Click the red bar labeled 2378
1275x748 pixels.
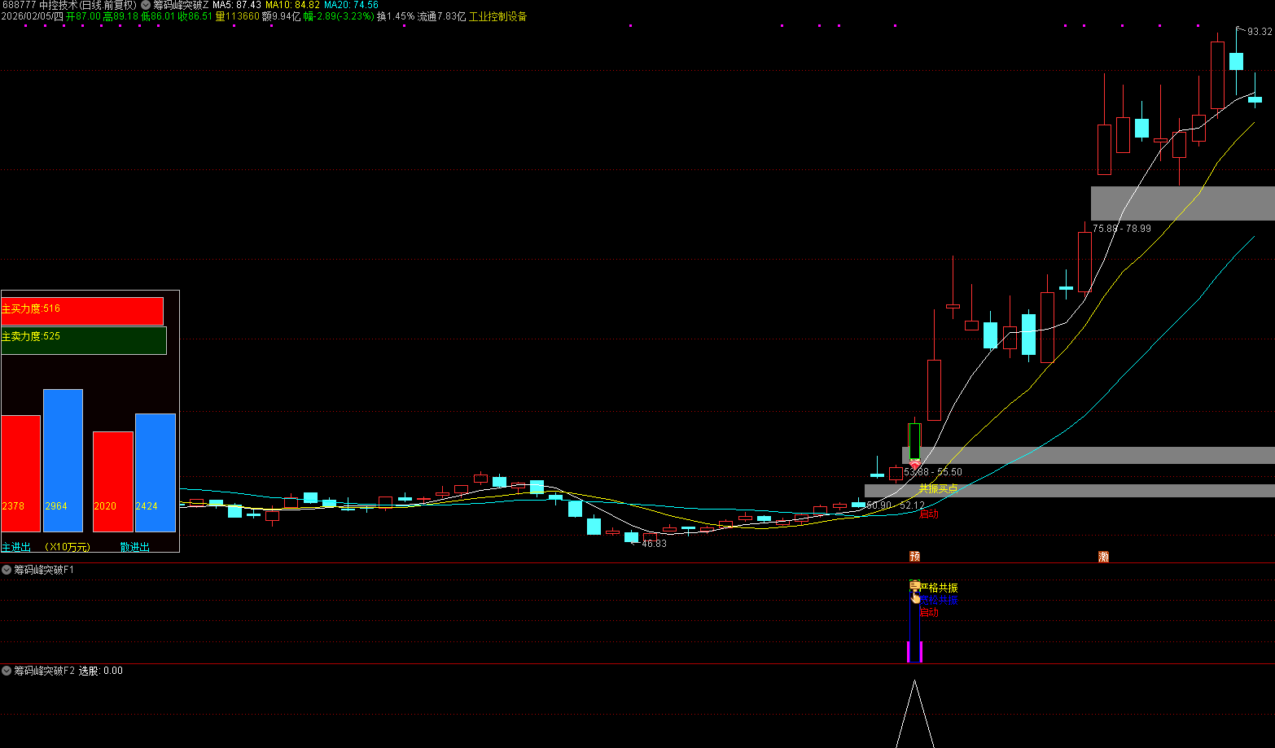pos(20,474)
